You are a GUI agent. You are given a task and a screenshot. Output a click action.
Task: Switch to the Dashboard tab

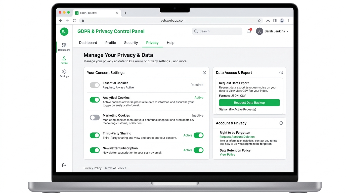(88, 43)
